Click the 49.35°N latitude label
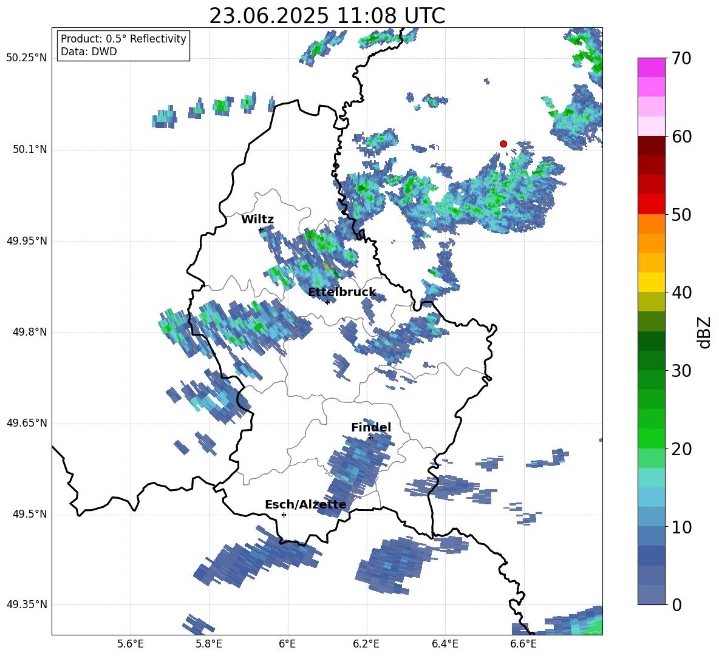This screenshot has width=719, height=656. coord(27,604)
